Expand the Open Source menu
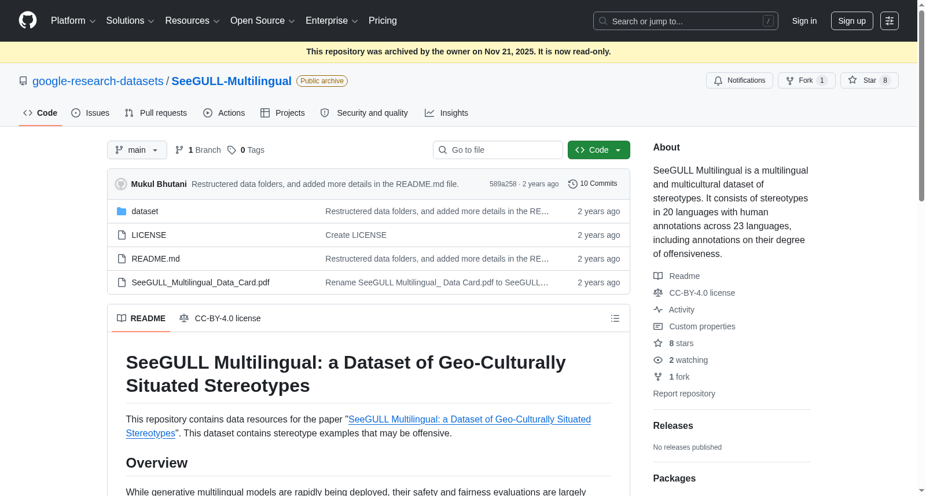Viewport: 926px width, 496px height. (x=263, y=21)
